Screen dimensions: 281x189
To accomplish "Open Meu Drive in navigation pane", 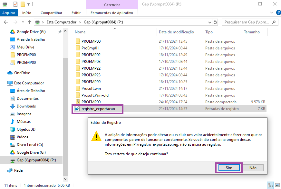I will coord(25,47).
